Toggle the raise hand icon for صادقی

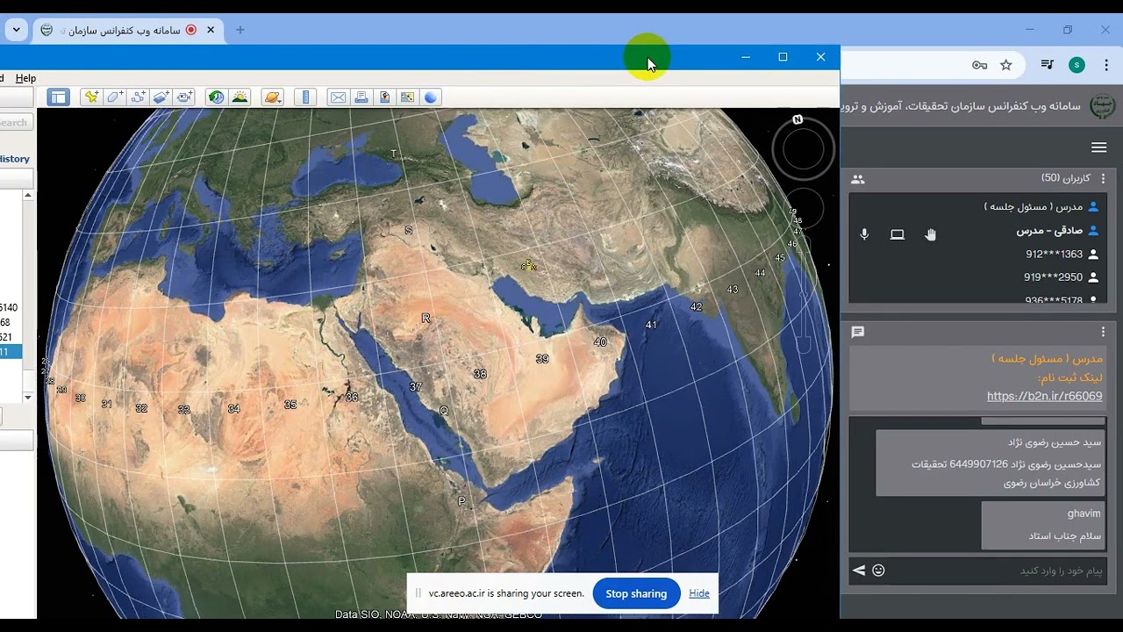(931, 234)
